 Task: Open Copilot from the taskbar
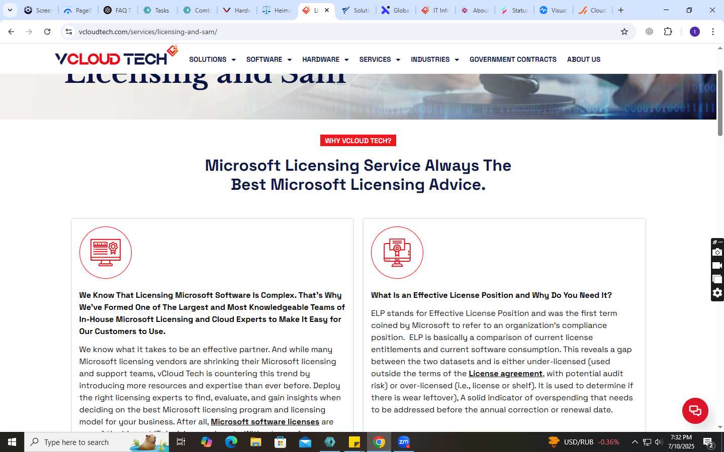click(x=206, y=442)
